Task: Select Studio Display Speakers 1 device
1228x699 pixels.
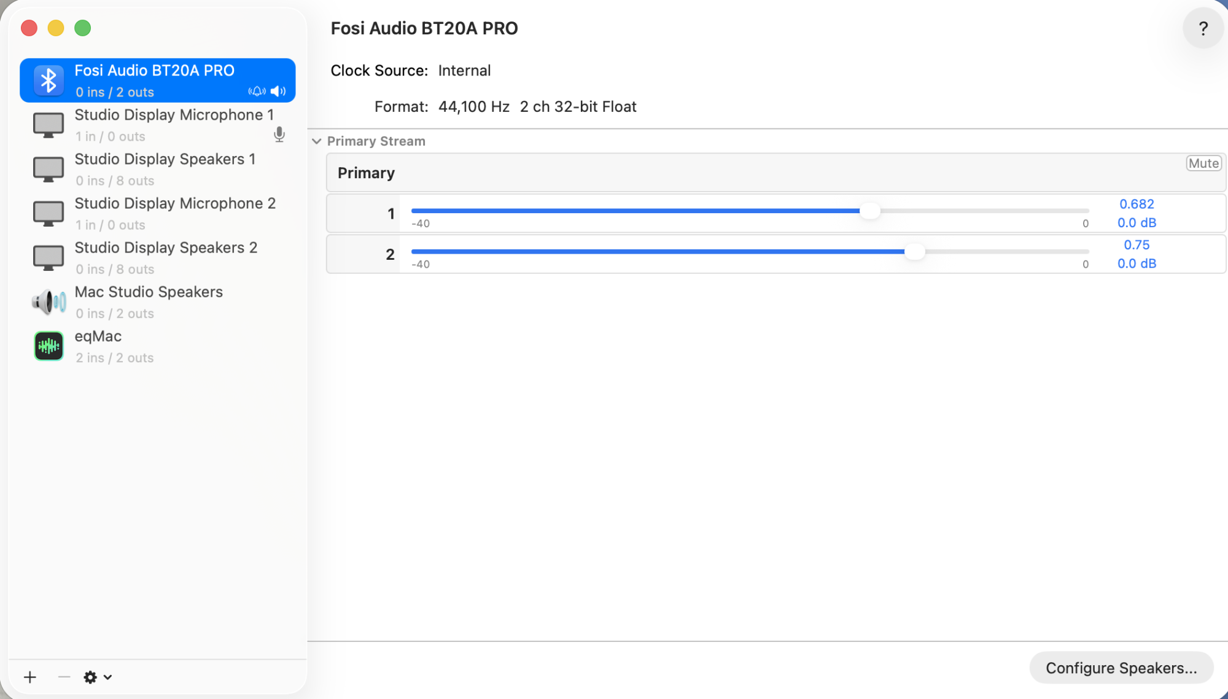Action: point(165,169)
